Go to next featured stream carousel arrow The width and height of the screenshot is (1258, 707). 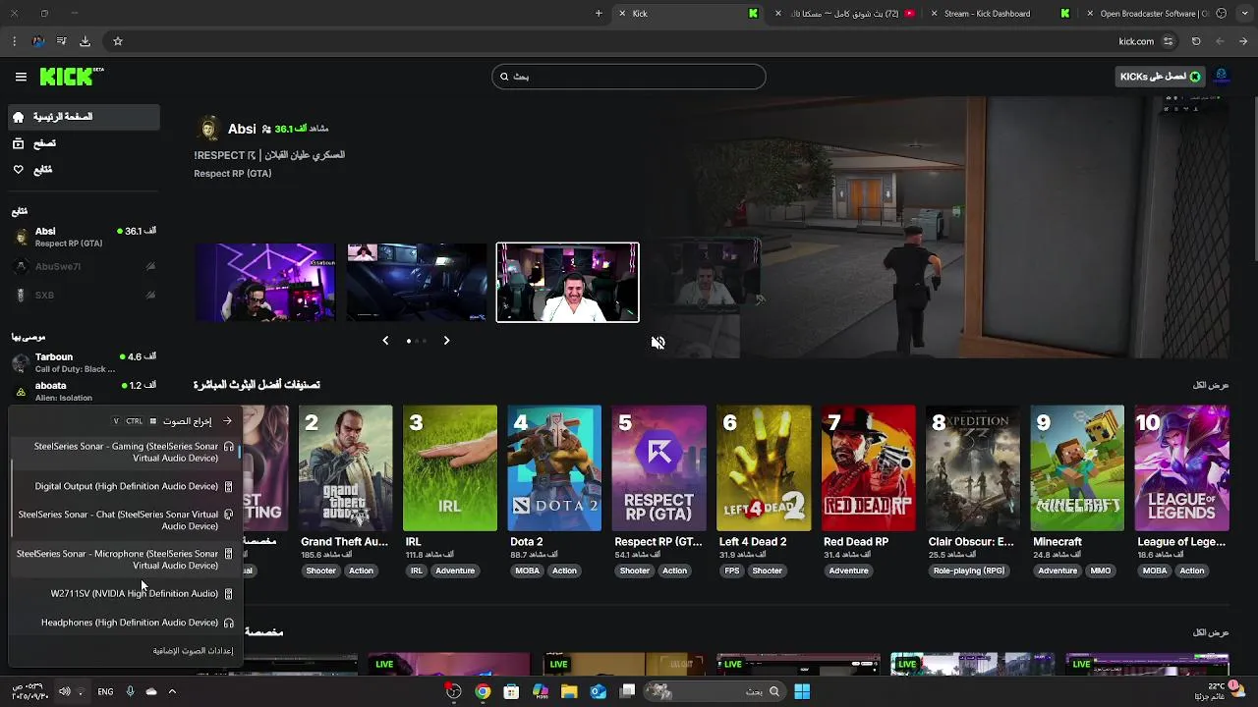point(446,341)
